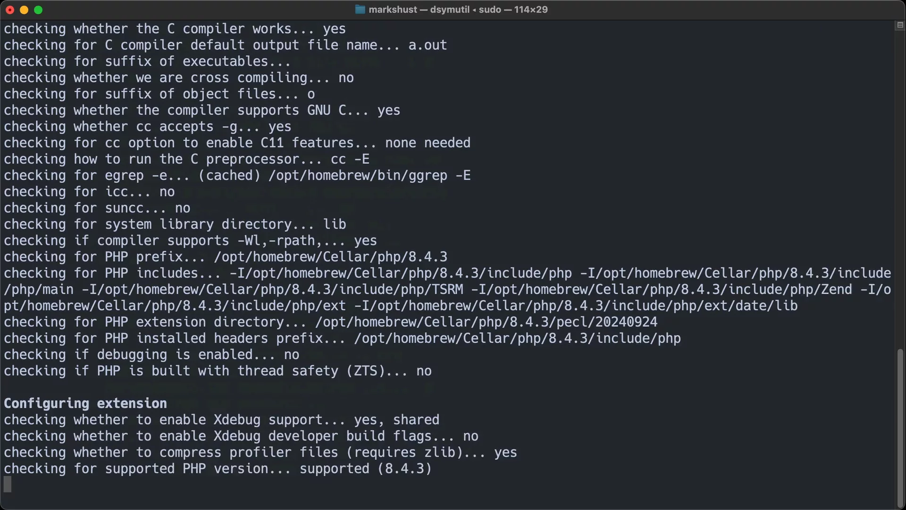Click the pecl/20240924 extension directory path

tap(486, 322)
